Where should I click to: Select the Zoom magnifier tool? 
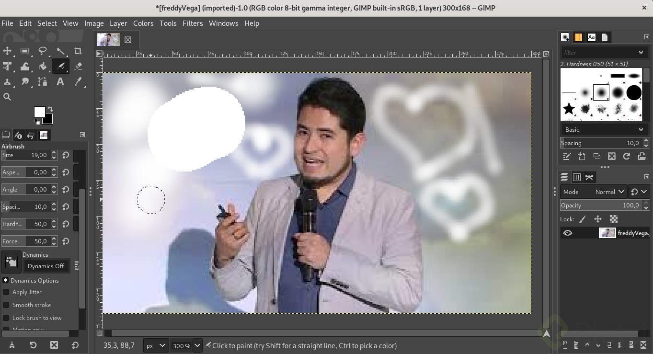coord(7,97)
